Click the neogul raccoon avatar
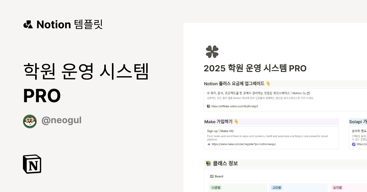The width and height of the screenshot is (367, 192). [30, 121]
